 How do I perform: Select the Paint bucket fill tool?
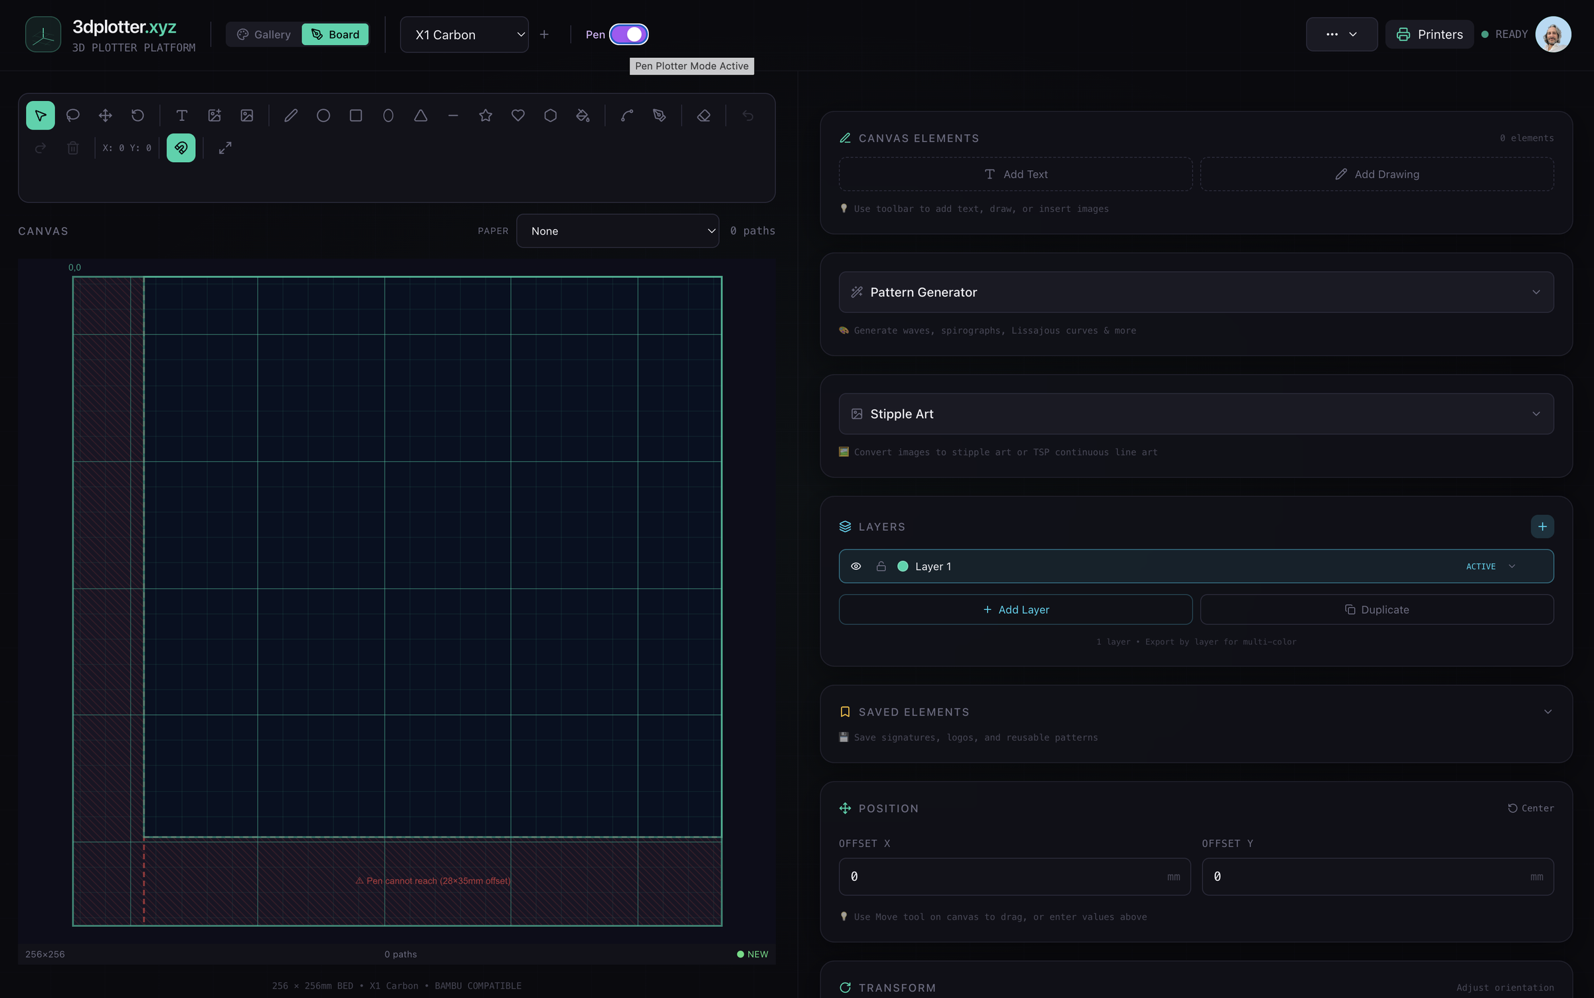coord(582,116)
